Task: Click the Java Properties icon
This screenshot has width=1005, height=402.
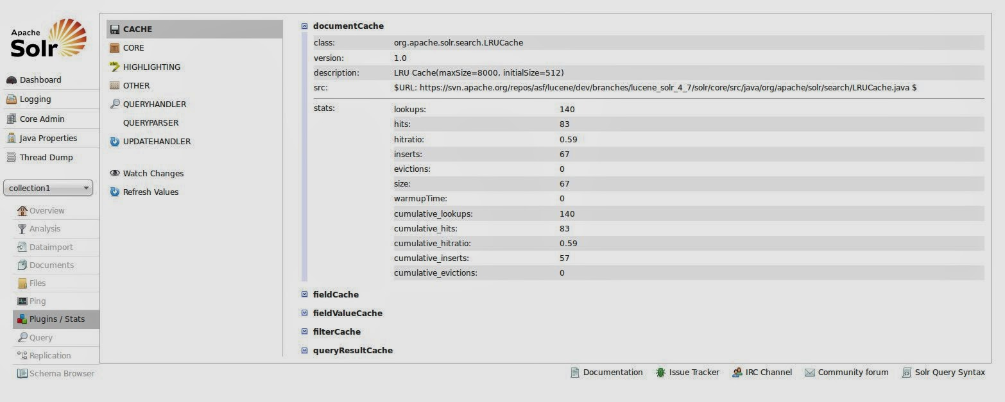Action: tap(12, 138)
